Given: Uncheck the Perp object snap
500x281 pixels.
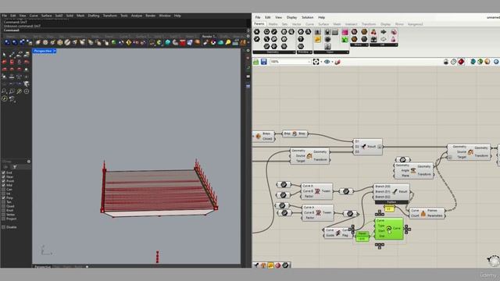Looking at the screenshot, I should click(3, 197).
